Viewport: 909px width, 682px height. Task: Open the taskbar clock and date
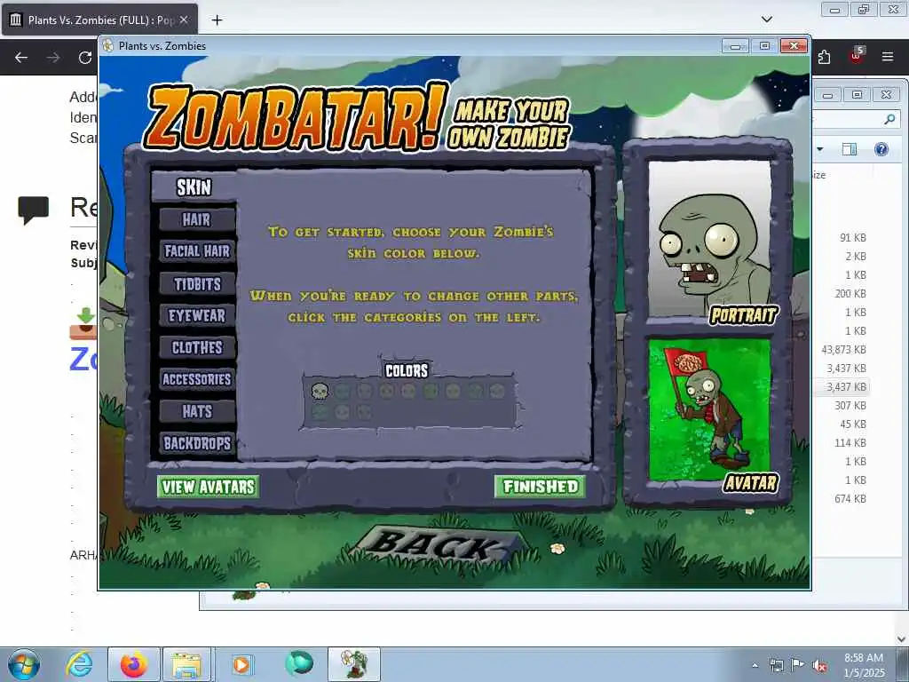[x=864, y=665]
